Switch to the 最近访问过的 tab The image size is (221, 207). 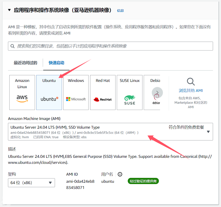[x=25, y=63]
